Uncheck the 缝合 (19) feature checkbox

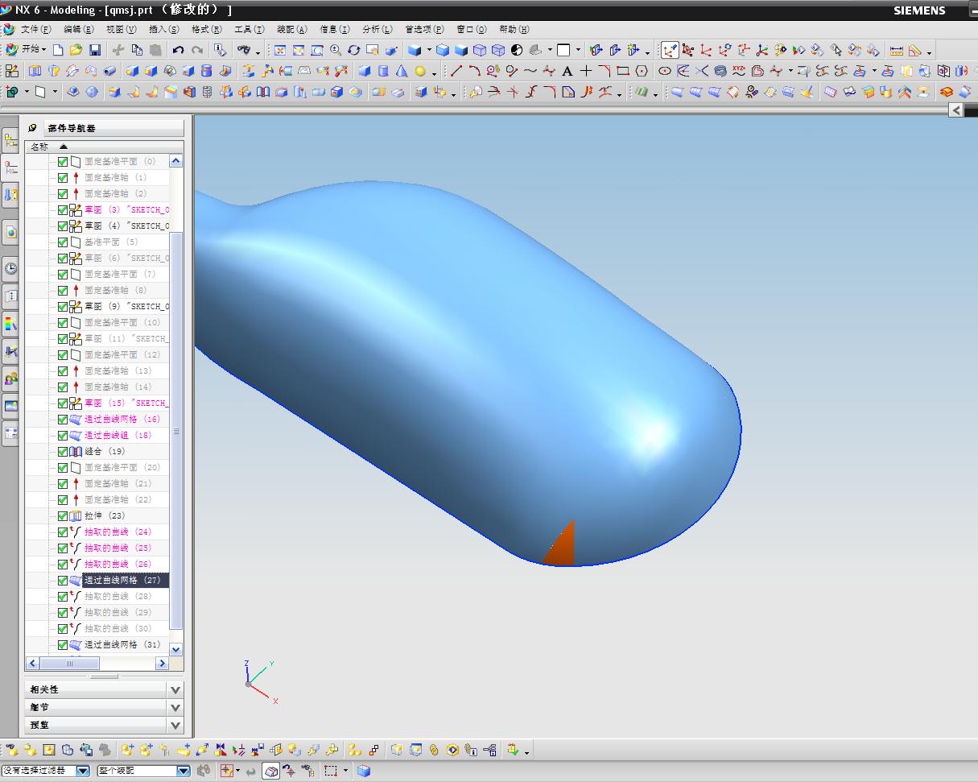pos(63,451)
